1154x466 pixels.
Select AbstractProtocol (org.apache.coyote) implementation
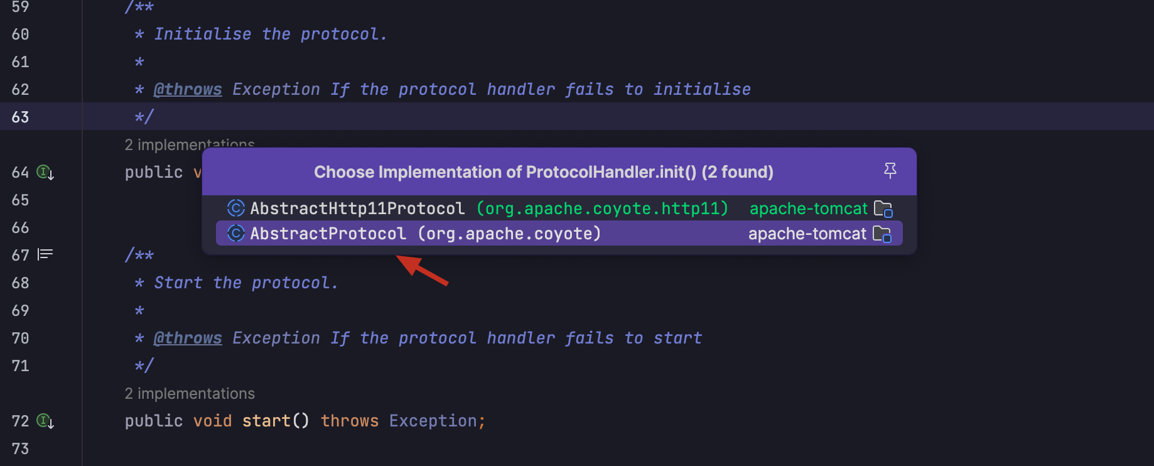click(x=559, y=233)
